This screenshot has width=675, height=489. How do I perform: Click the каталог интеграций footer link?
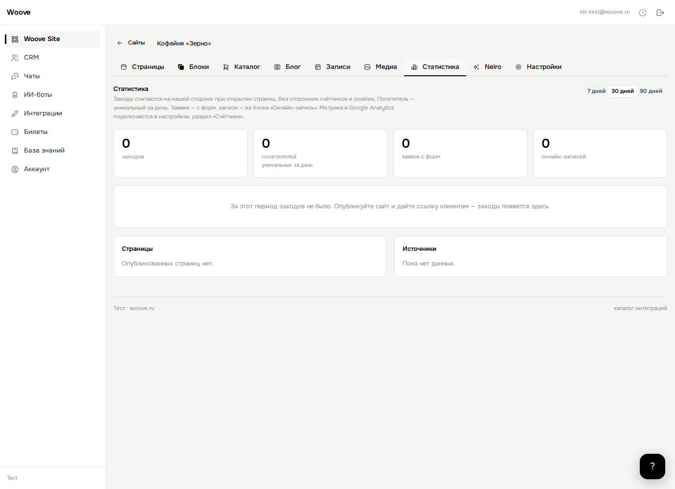click(x=640, y=308)
